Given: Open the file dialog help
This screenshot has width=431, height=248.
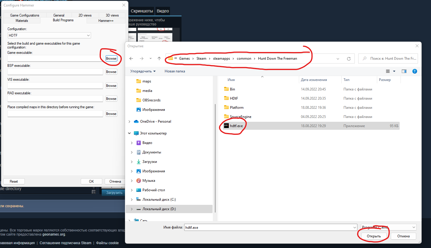Looking at the screenshot, I should (415, 71).
